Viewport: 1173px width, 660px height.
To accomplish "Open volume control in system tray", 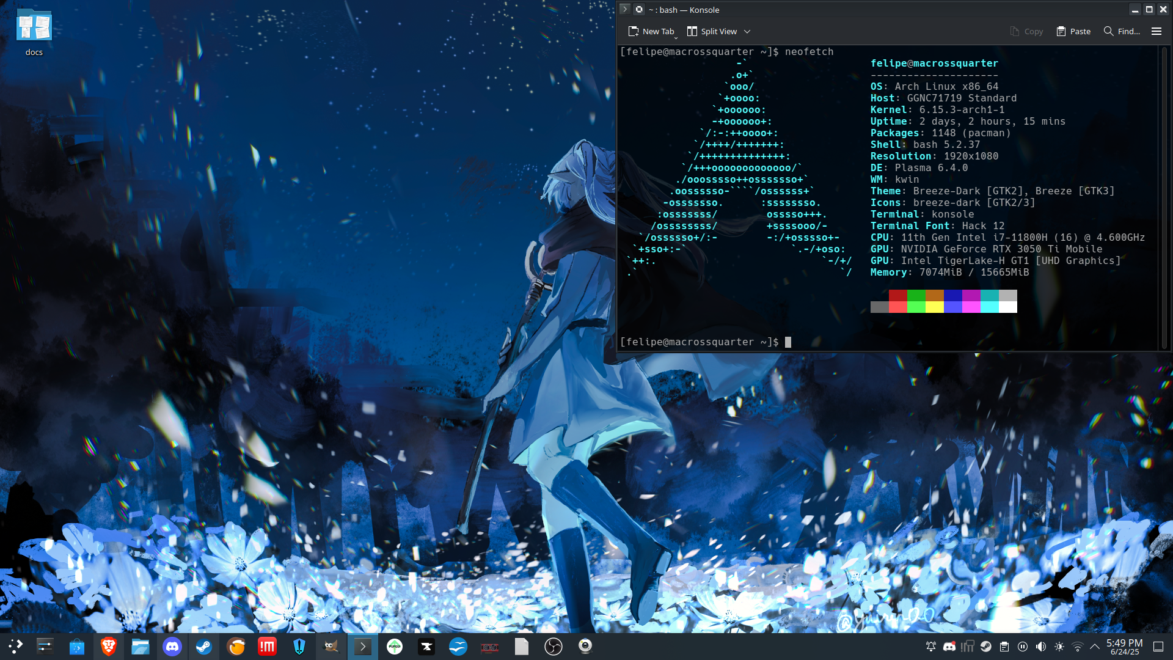I will 1041,647.
